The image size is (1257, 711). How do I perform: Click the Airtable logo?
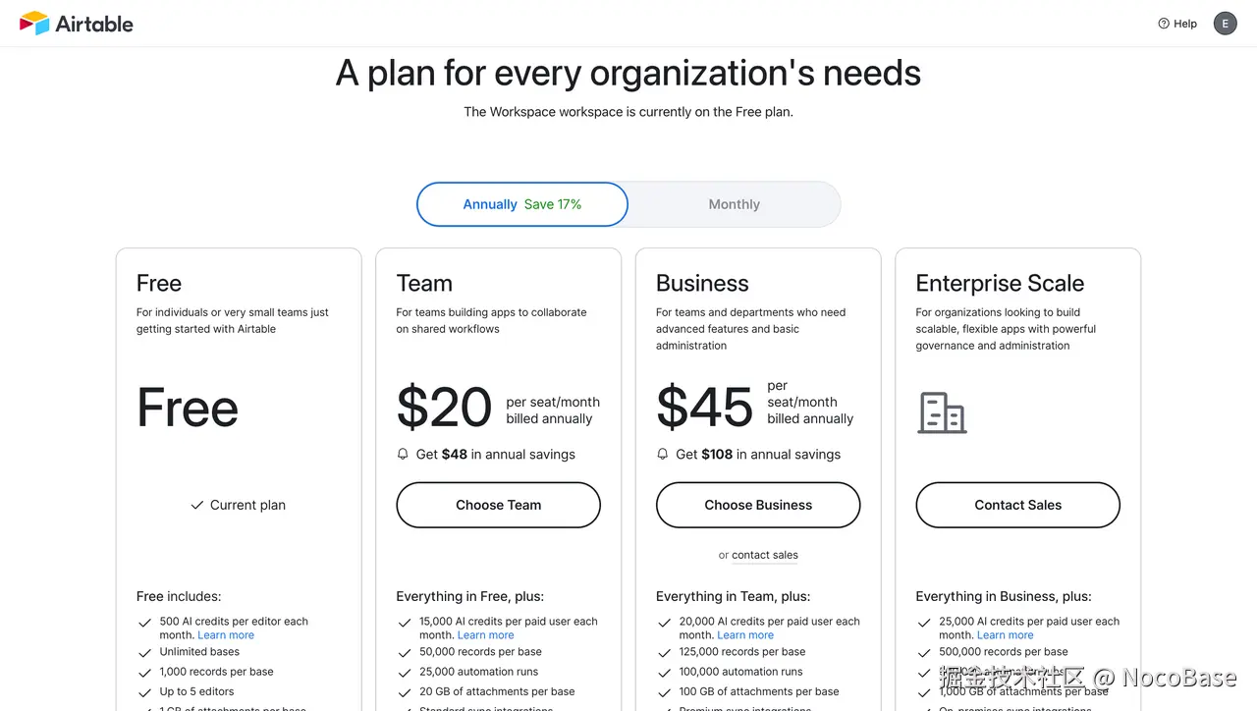coord(76,23)
